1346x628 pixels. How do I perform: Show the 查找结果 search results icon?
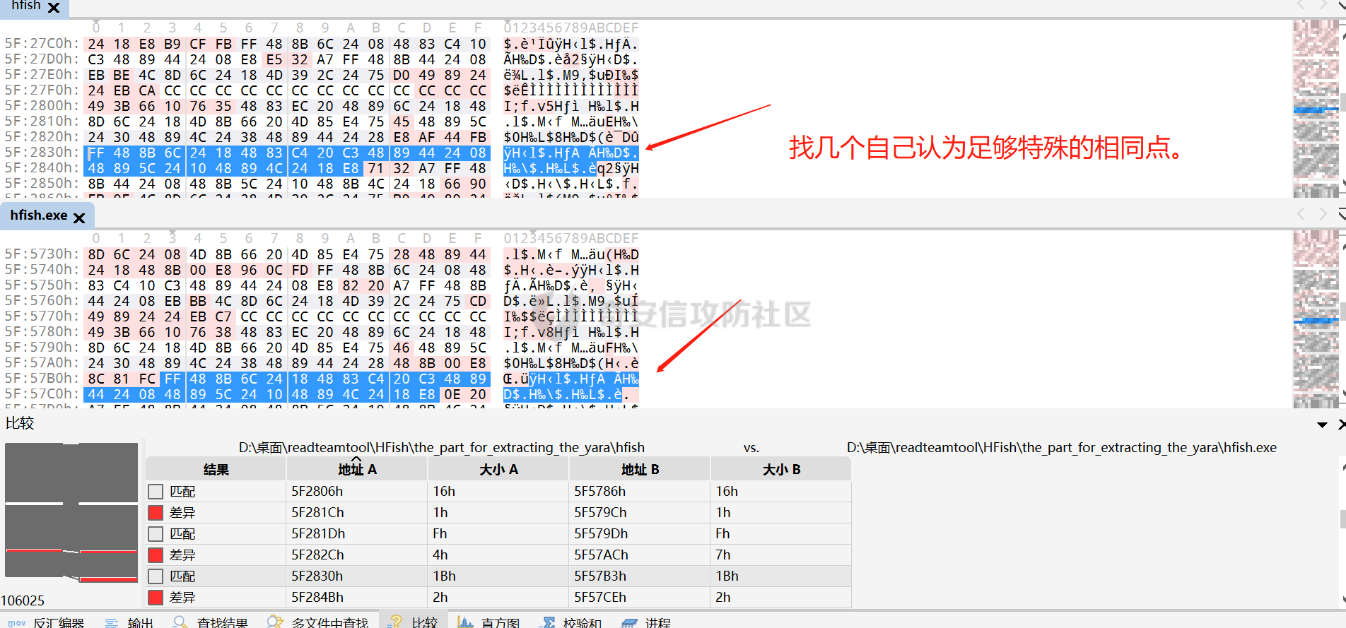click(180, 622)
